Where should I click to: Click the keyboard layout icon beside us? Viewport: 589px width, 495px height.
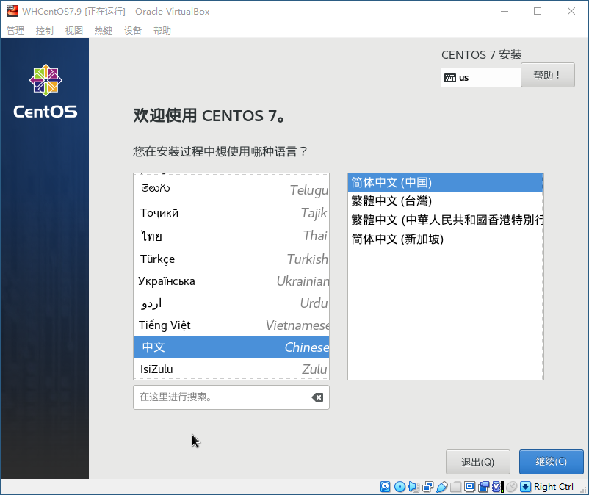tap(449, 78)
